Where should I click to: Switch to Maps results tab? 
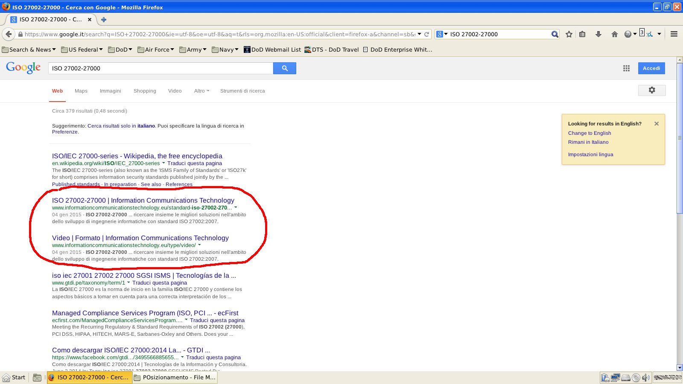tap(81, 91)
